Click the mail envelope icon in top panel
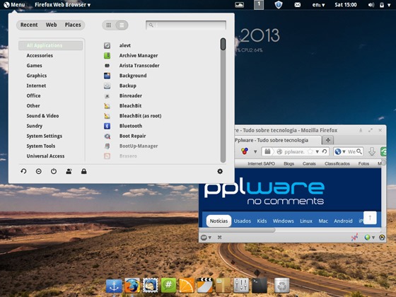This screenshot has width=396, height=297. click(298, 5)
